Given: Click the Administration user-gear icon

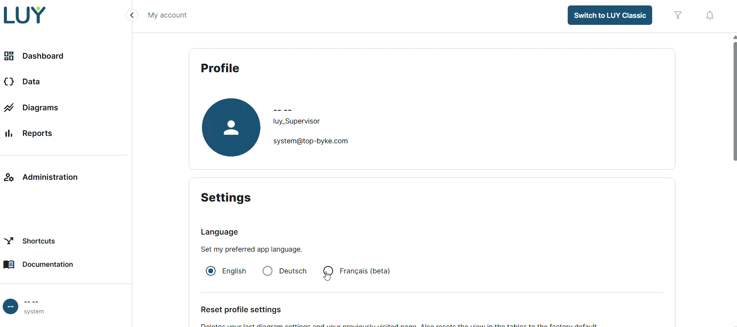Looking at the screenshot, I should [x=9, y=177].
